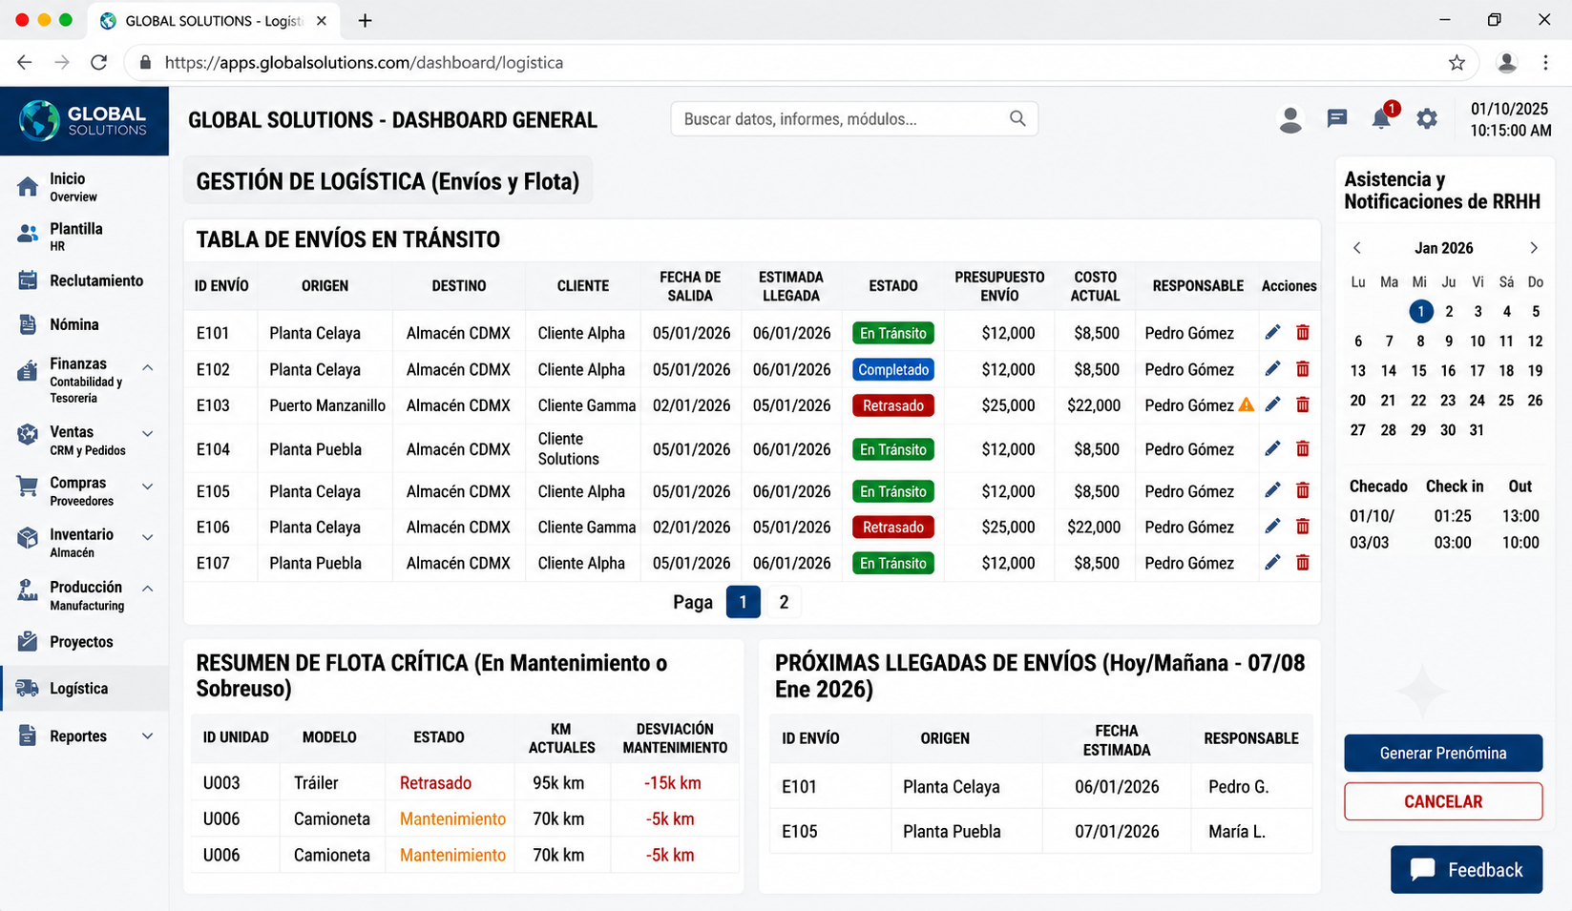Open the settings gear in the header
Viewport: 1572px width, 911px height.
pos(1427,118)
